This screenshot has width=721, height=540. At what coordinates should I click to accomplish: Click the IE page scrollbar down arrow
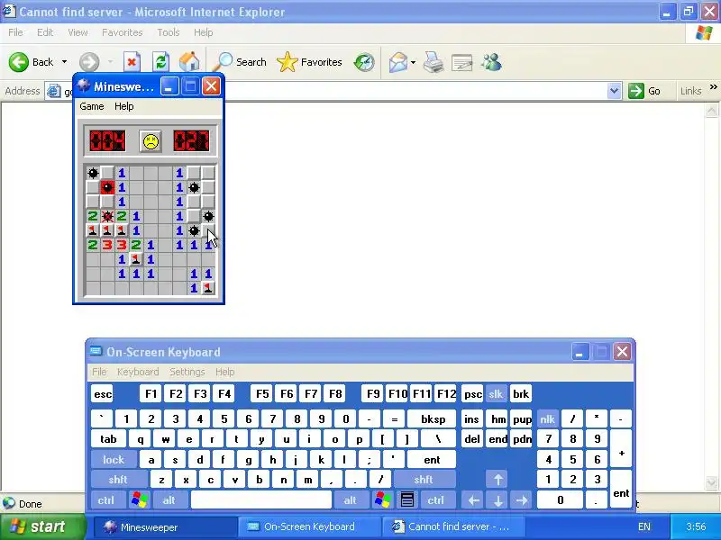click(x=711, y=482)
